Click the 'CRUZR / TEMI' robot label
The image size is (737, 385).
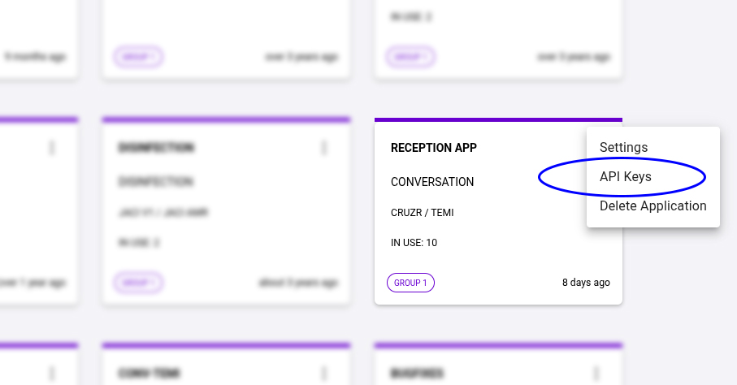pyautogui.click(x=422, y=213)
